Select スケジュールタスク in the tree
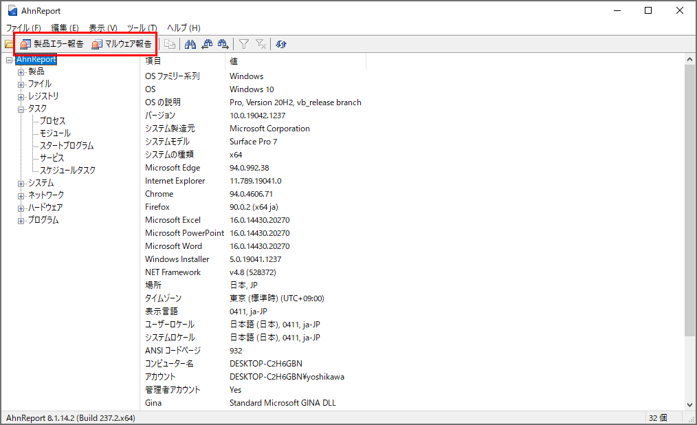The width and height of the screenshot is (697, 425). (x=67, y=171)
